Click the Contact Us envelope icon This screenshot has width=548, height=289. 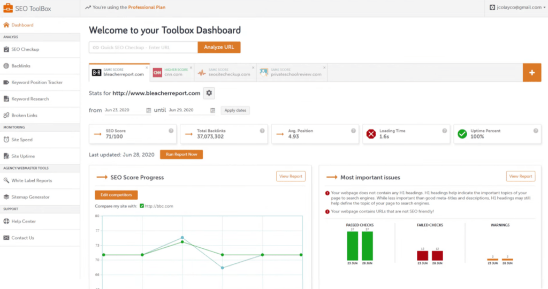6,238
